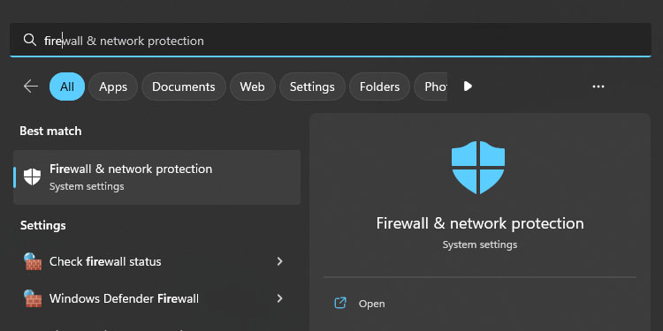Click the search magnifier icon
This screenshot has height=331, width=663.
(29, 40)
